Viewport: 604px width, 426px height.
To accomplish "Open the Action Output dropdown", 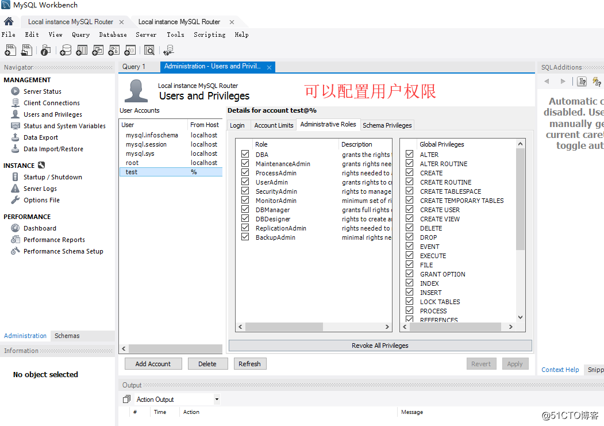I will pos(217,400).
